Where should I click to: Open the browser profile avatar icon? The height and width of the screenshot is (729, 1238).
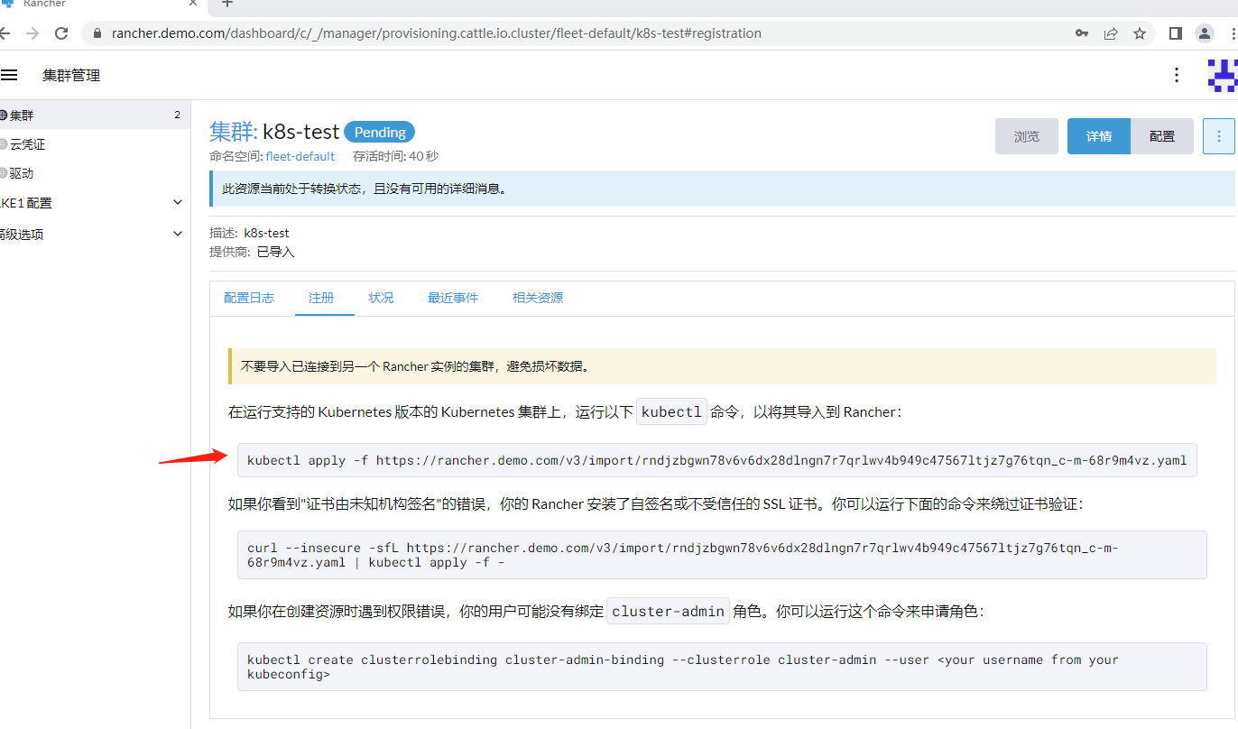1205,33
